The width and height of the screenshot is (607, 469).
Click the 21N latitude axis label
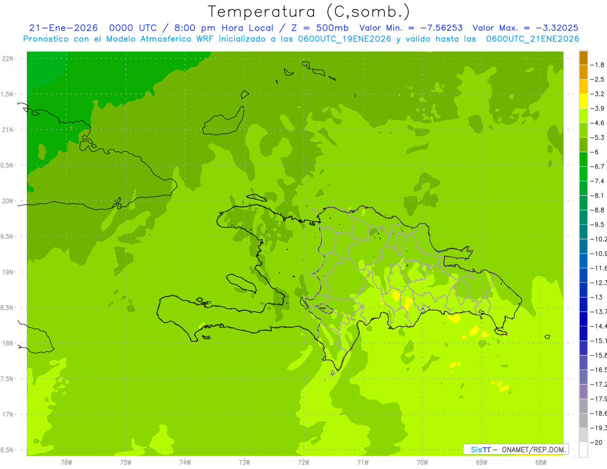(x=8, y=130)
